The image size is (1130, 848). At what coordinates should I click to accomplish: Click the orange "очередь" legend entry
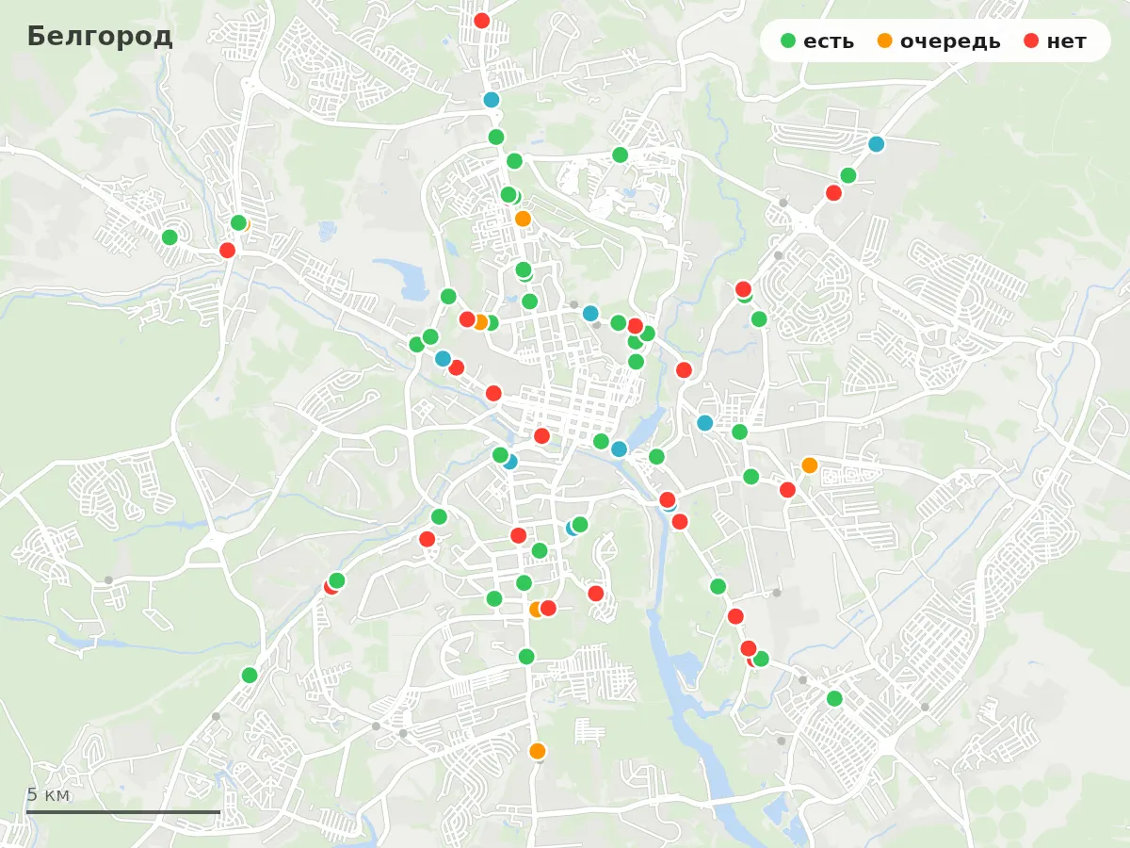(938, 41)
